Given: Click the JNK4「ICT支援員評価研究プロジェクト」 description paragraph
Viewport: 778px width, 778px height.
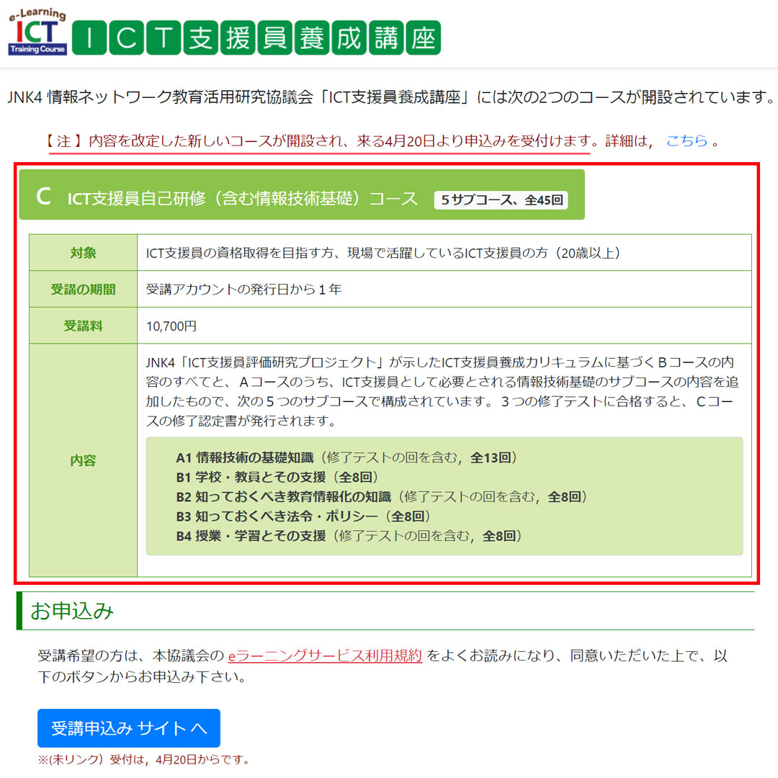Looking at the screenshot, I should click(x=442, y=391).
